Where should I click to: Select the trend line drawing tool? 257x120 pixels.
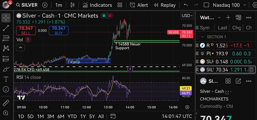tap(6, 28)
